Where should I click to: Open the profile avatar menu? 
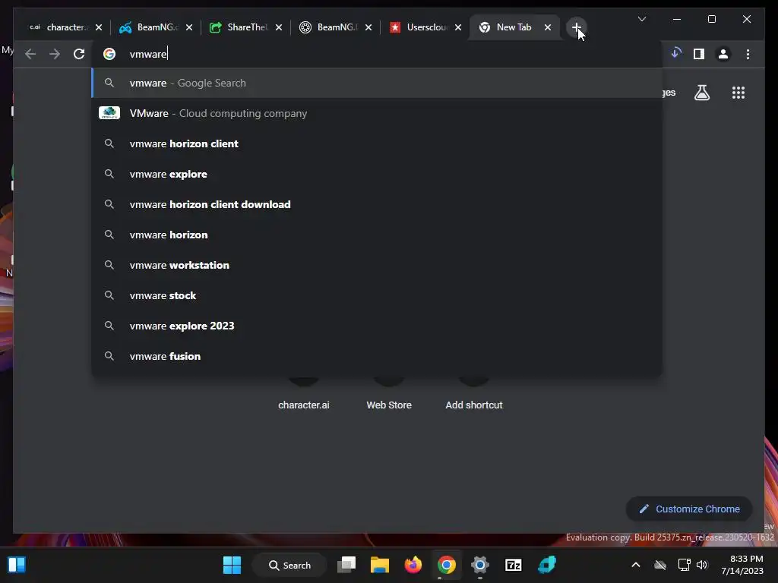pos(723,54)
